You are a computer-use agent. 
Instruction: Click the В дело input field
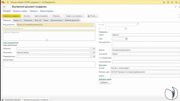tap(145, 76)
